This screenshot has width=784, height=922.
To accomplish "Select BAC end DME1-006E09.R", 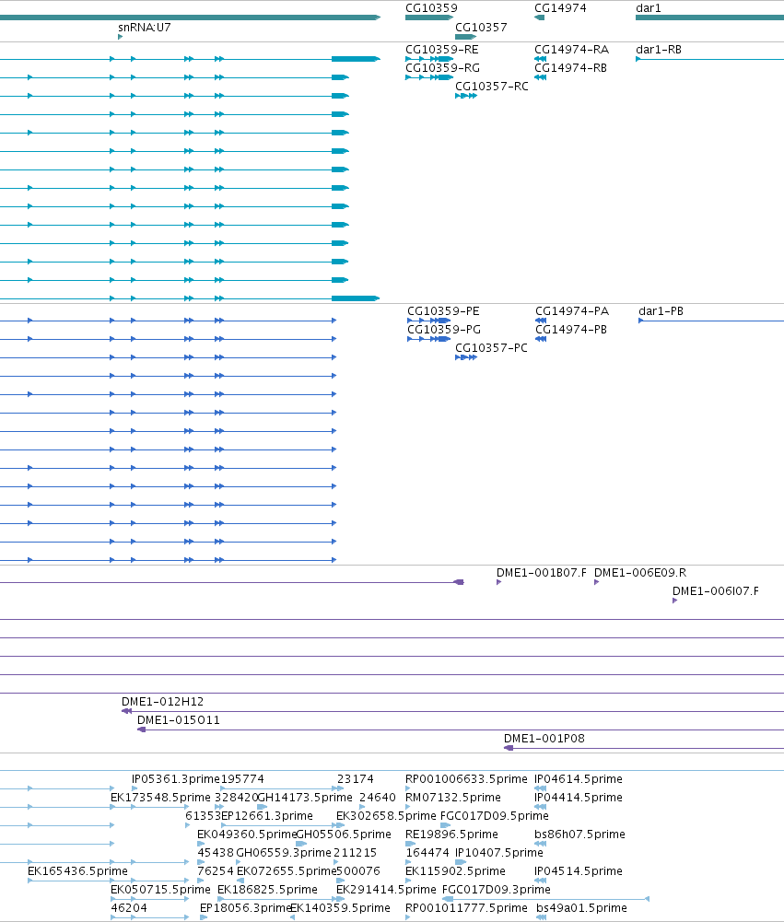I will click(x=640, y=573).
